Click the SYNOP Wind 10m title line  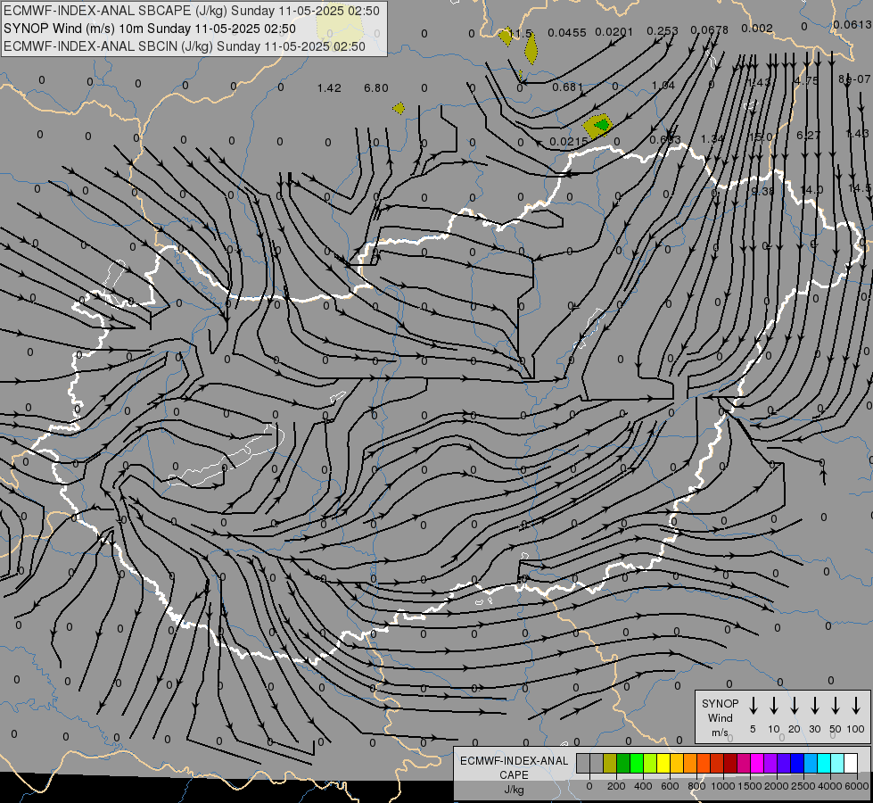point(150,29)
